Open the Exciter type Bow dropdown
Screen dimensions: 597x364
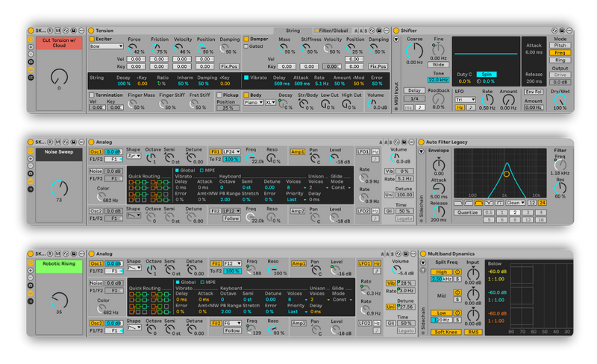click(106, 46)
